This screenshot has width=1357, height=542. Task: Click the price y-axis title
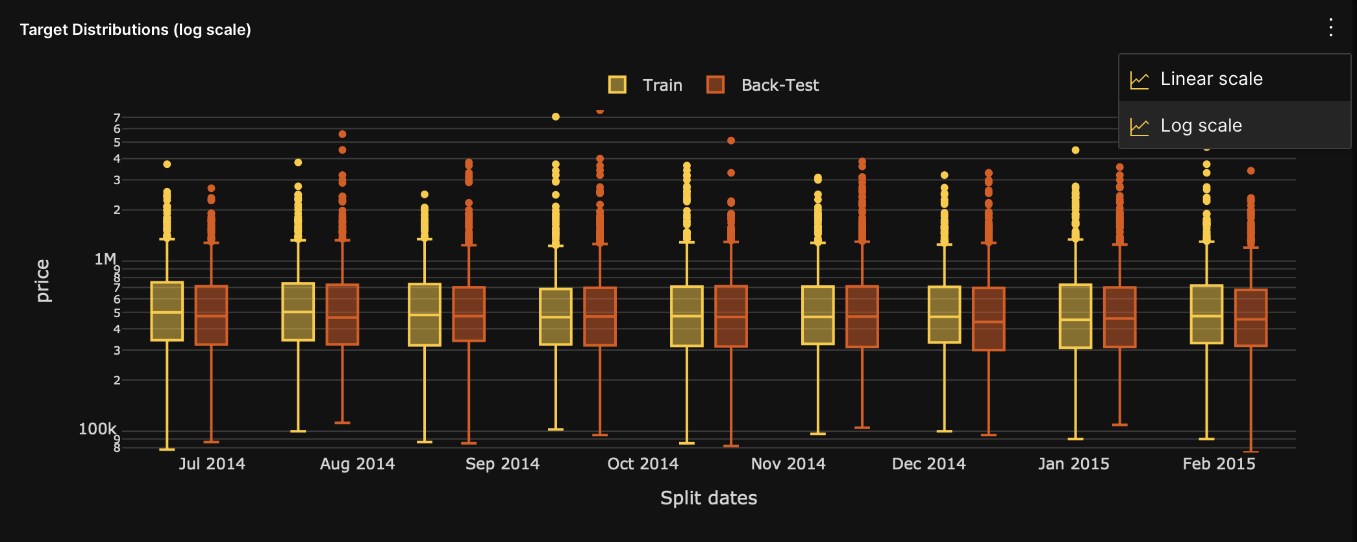click(42, 281)
